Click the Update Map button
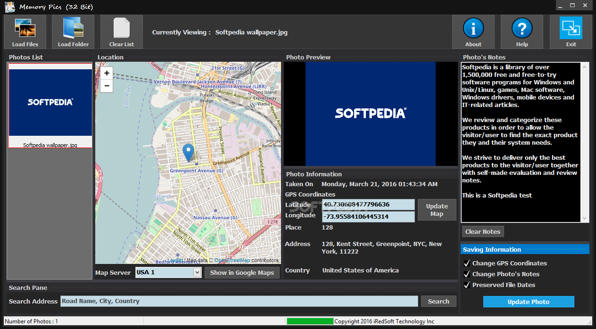The height and width of the screenshot is (329, 596). pos(437,210)
